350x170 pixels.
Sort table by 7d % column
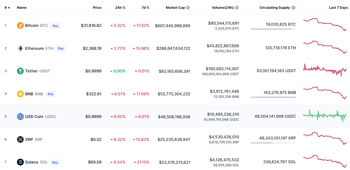[145, 8]
